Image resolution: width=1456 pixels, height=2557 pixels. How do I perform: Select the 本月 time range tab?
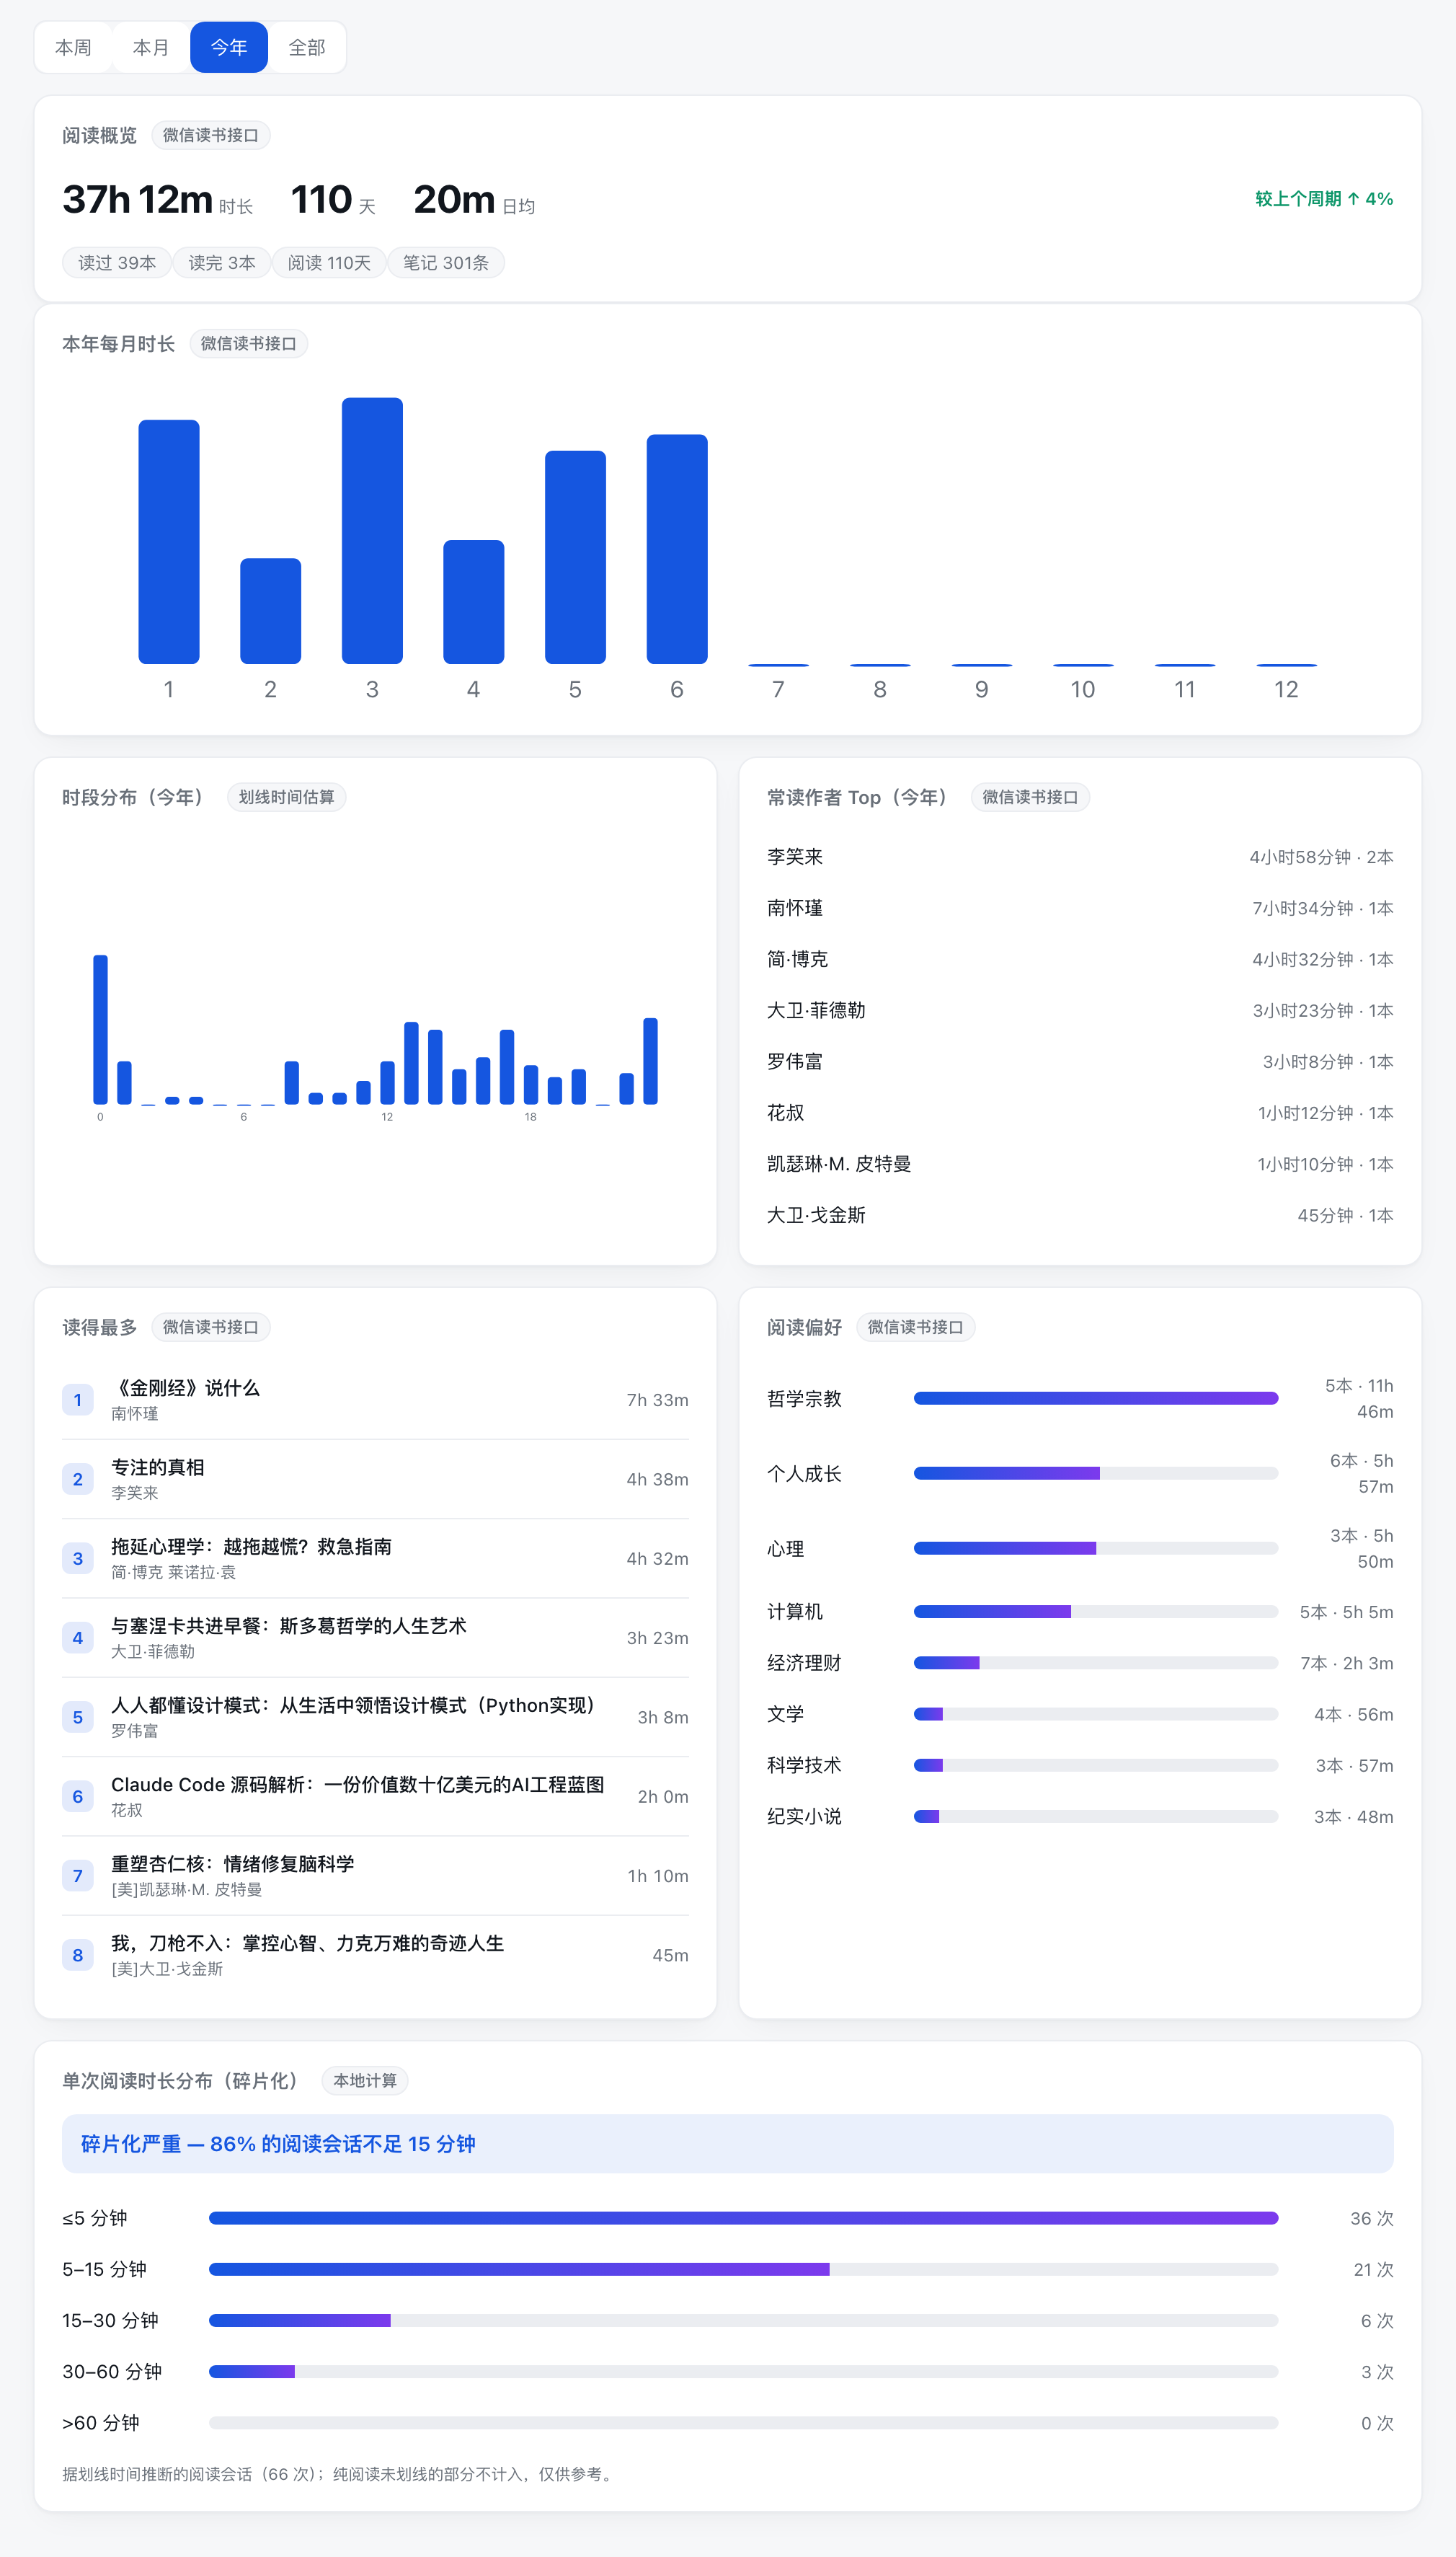(x=151, y=47)
